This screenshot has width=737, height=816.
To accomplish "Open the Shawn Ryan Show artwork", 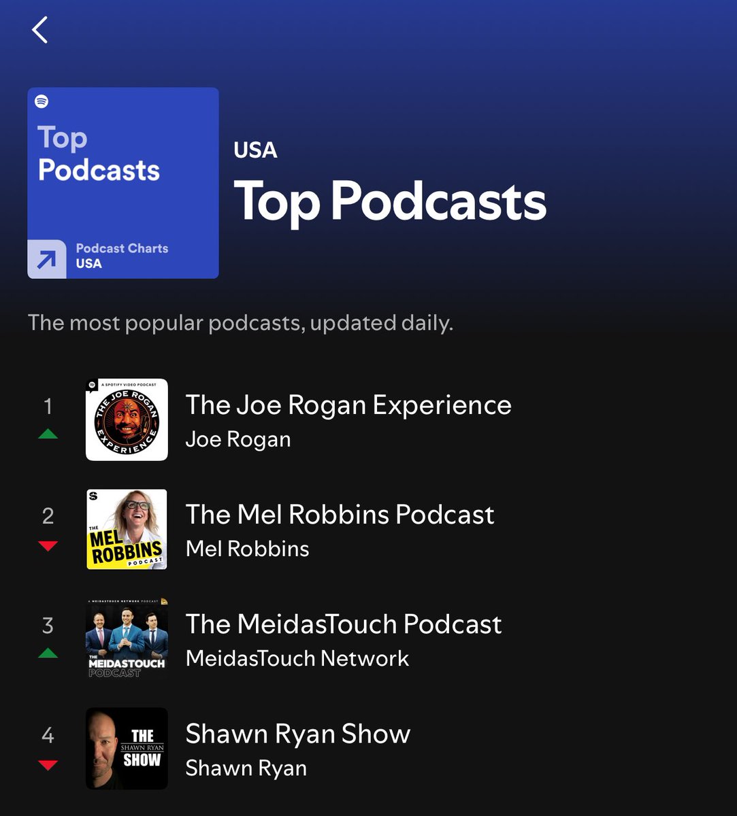I will click(127, 749).
